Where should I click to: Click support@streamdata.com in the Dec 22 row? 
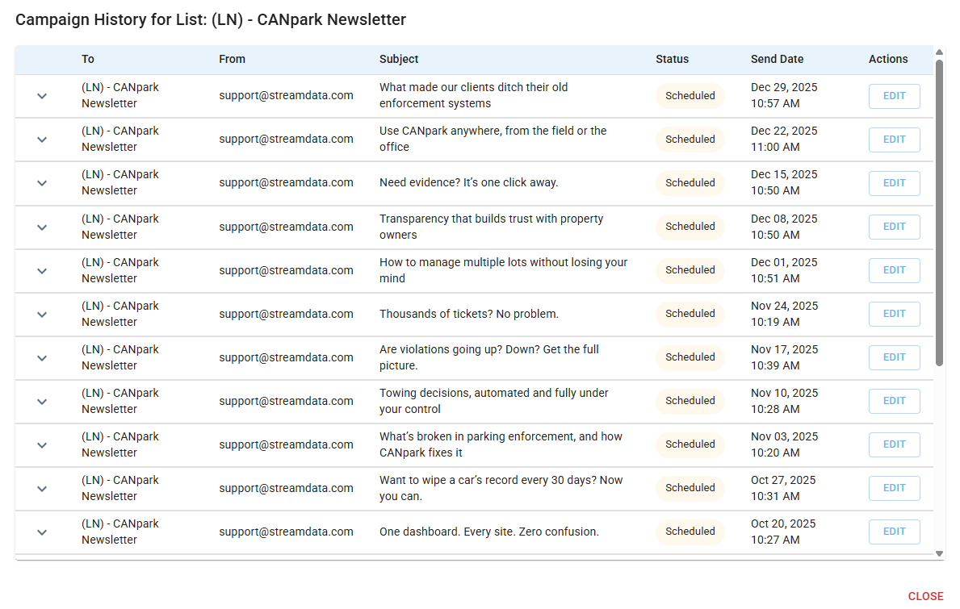(x=286, y=140)
